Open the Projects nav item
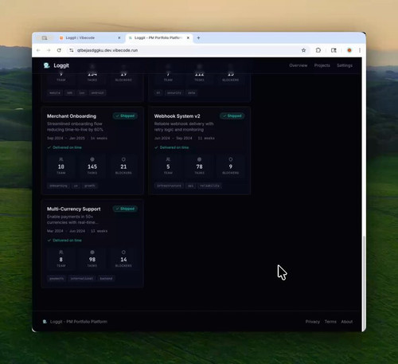Screen dimensions: 398x364 click(322, 65)
